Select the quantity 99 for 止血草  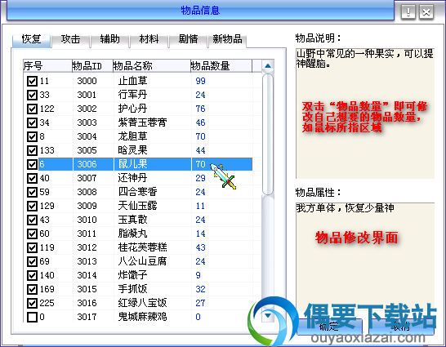coord(200,81)
